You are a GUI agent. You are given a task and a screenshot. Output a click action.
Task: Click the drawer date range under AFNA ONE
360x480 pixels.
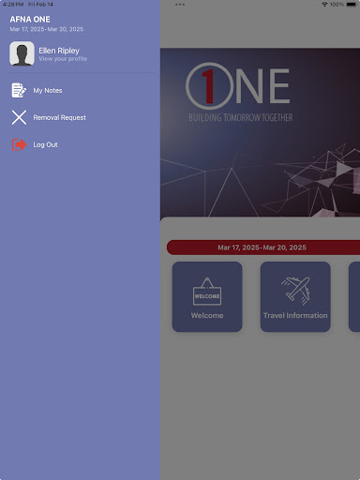pos(47,29)
